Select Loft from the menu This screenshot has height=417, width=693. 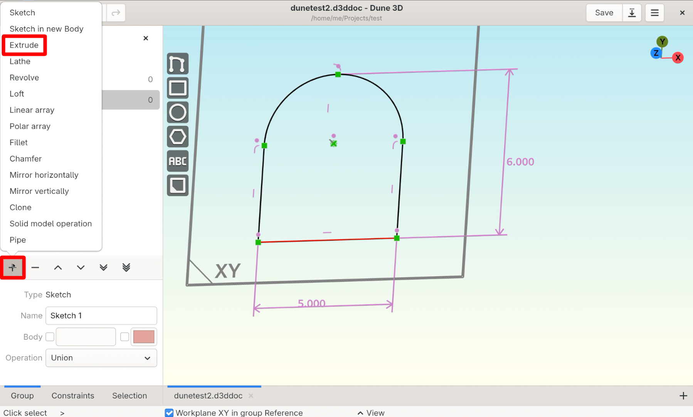(51, 93)
